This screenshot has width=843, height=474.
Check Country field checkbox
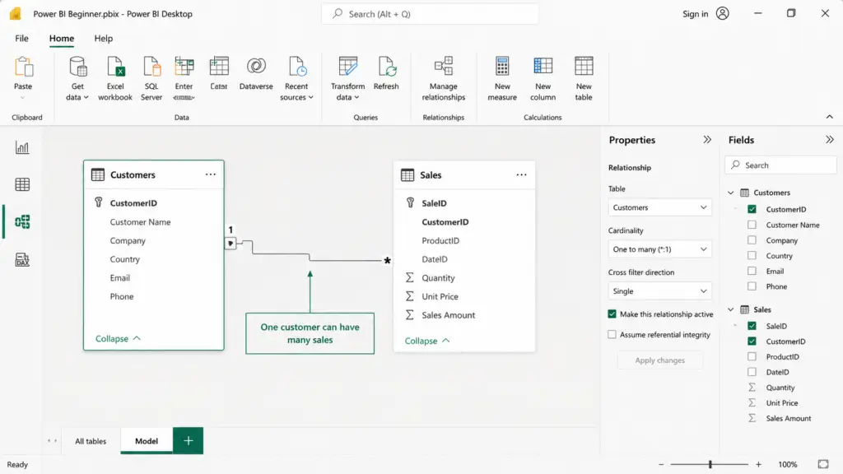(x=752, y=255)
